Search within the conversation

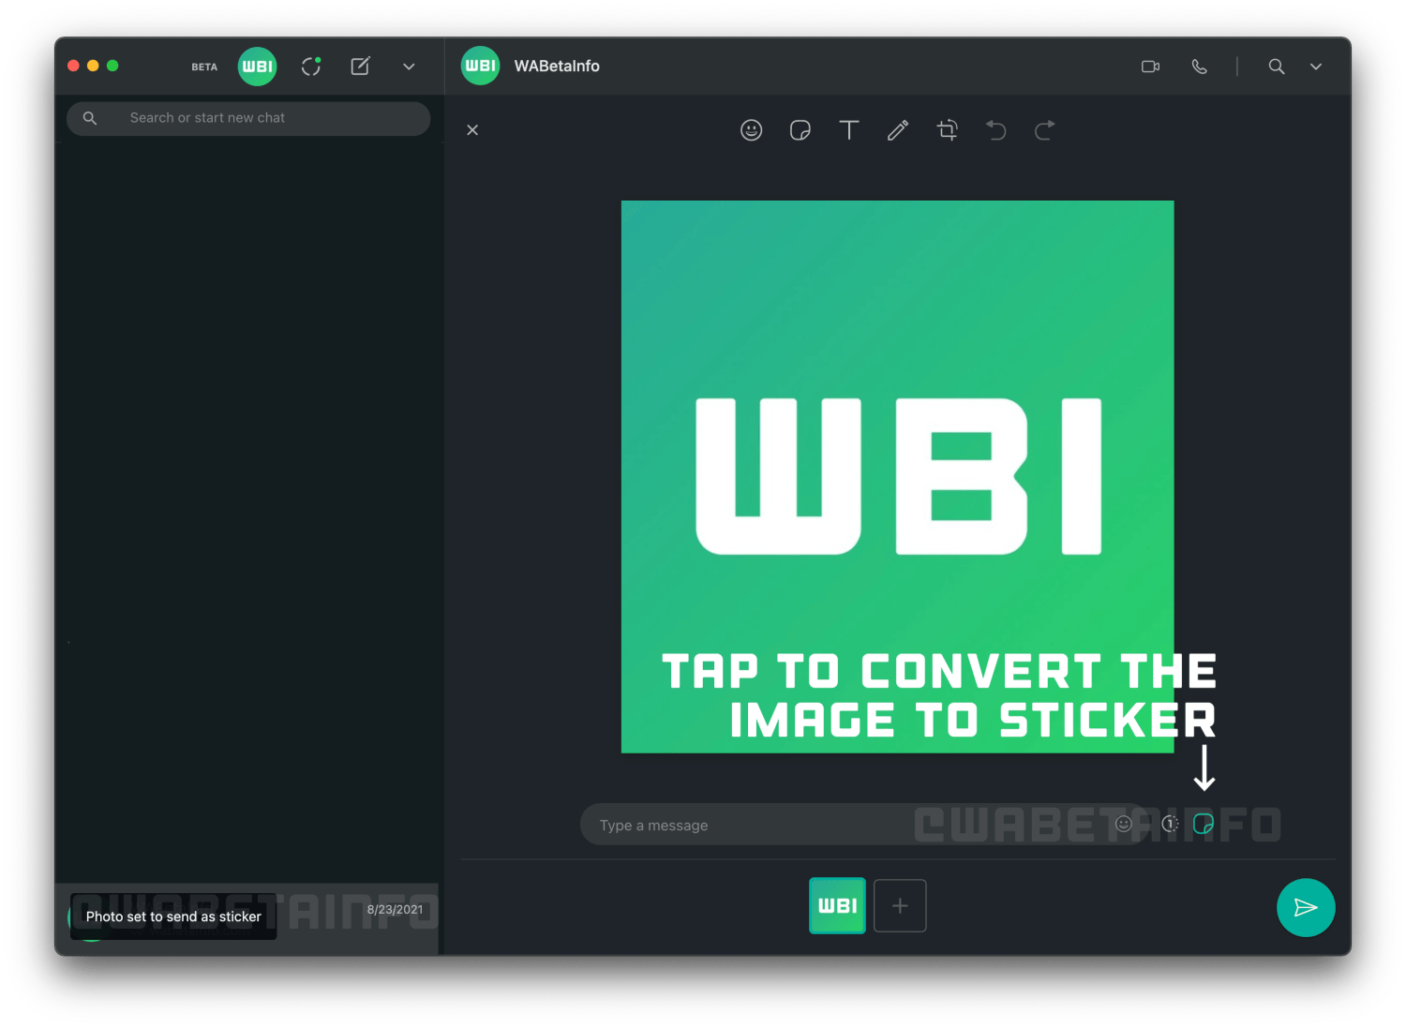click(1277, 67)
